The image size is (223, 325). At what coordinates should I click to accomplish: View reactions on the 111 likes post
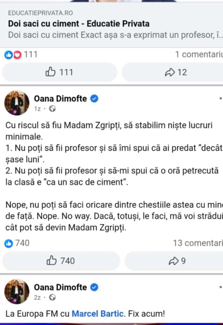click(x=21, y=55)
